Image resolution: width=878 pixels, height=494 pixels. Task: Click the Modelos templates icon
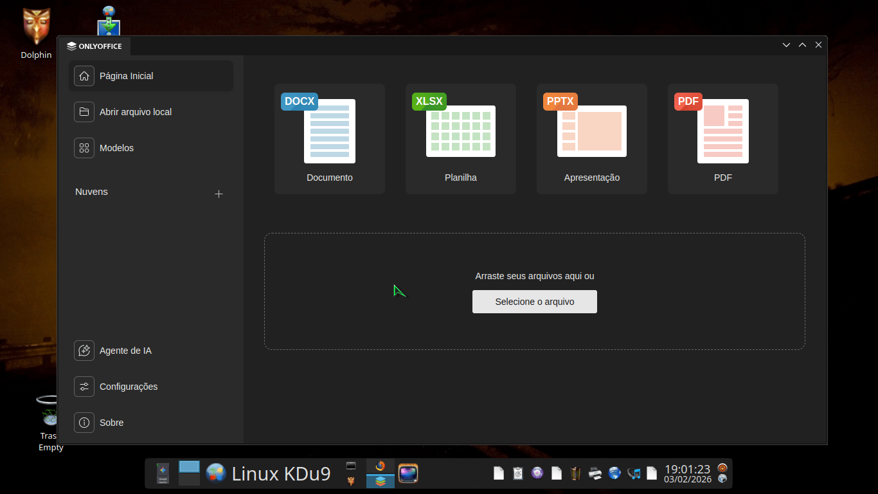click(84, 148)
